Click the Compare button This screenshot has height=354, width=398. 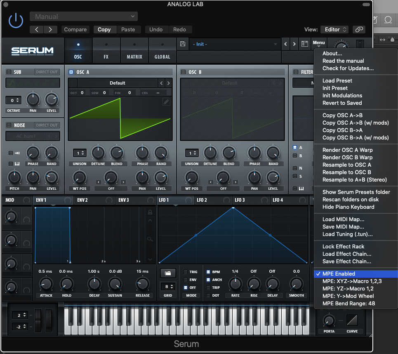75,30
